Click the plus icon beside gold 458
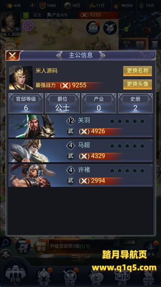The image size is (161, 287). pos(32,6)
